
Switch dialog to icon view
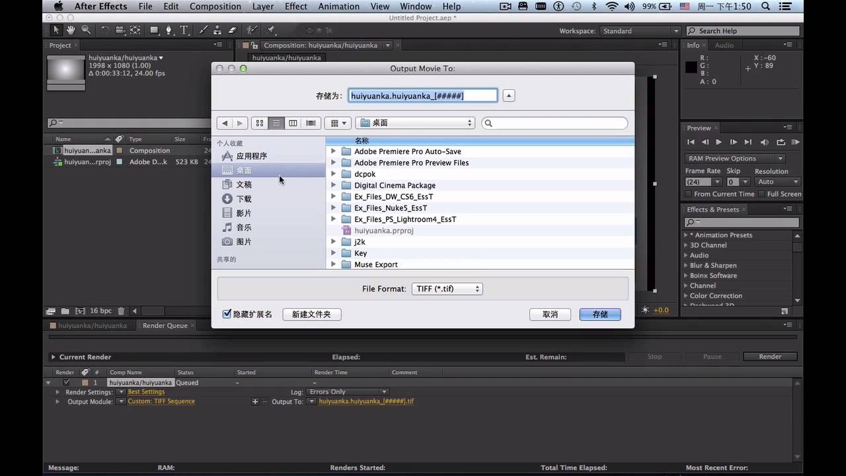pos(260,123)
